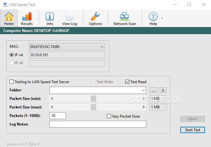
Task: Click the Log Notes text field
Action: point(98,124)
